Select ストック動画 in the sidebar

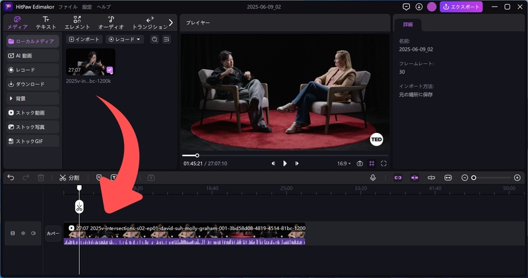click(32, 113)
